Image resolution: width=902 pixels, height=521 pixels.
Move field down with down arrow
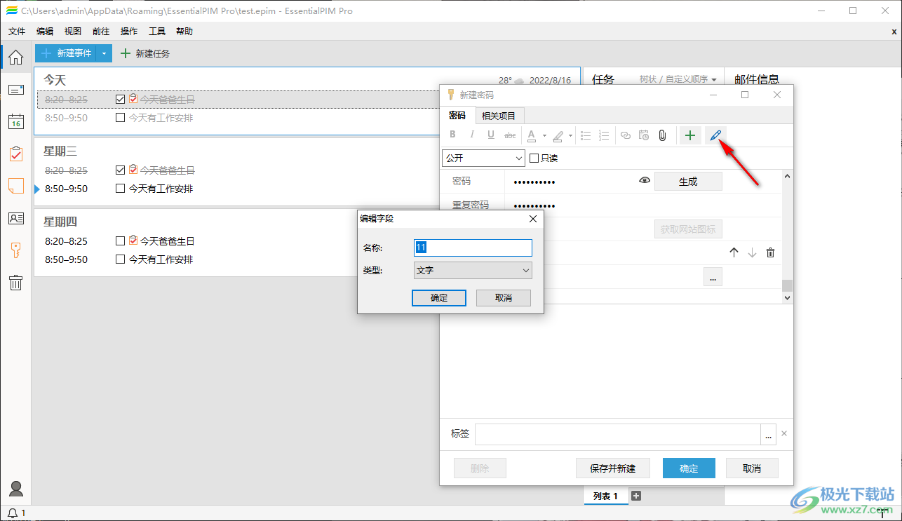coord(752,252)
